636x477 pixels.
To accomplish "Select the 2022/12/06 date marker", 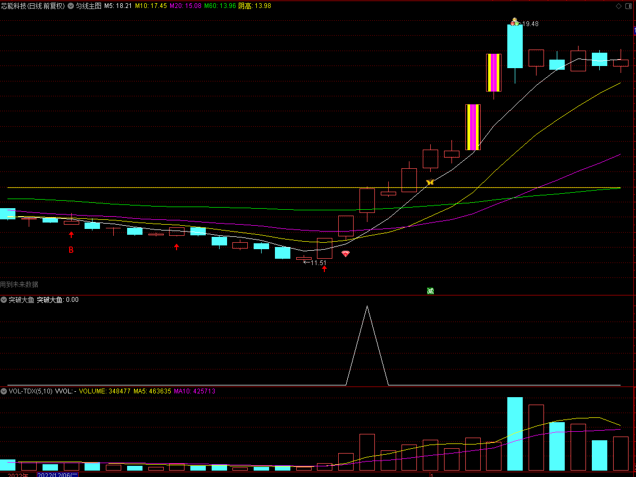I will pyautogui.click(x=57, y=474).
